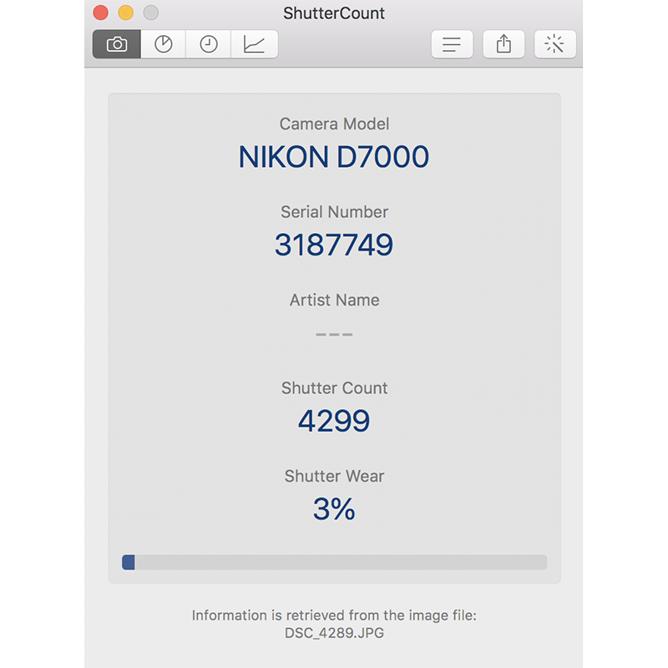Click the serial number 3187749
The height and width of the screenshot is (668, 668).
[334, 245]
